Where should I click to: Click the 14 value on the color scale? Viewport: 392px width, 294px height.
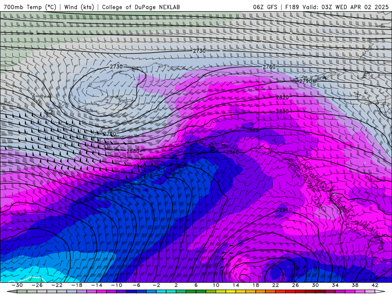(x=236, y=285)
